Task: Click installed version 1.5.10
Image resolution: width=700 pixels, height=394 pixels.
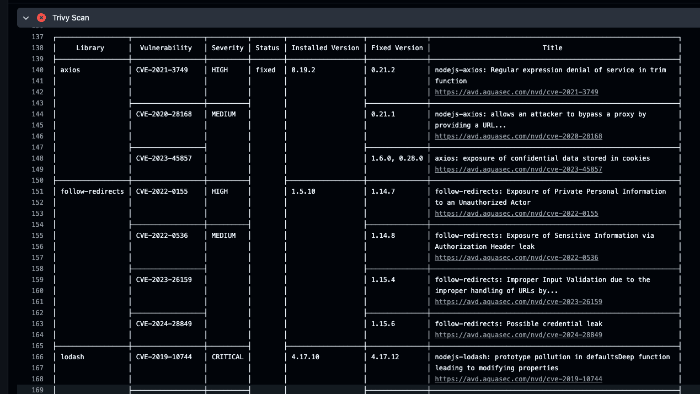Action: [303, 191]
